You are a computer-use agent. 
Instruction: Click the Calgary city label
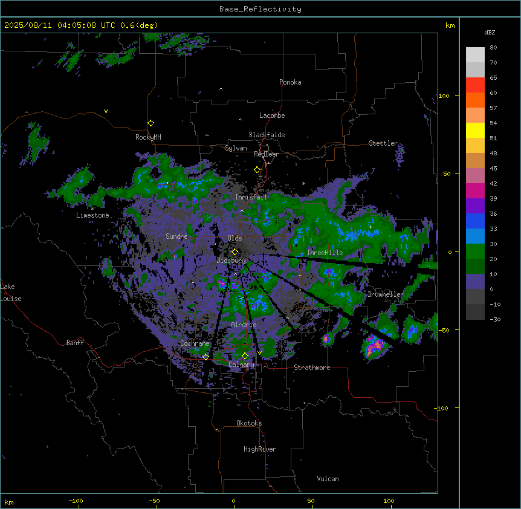(x=241, y=365)
